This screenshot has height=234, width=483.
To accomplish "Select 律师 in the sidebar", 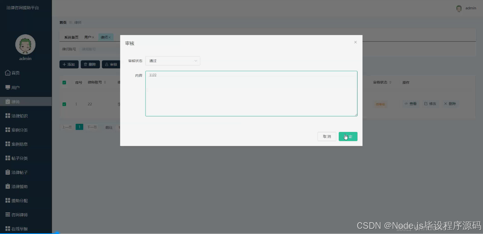I will tap(26, 102).
